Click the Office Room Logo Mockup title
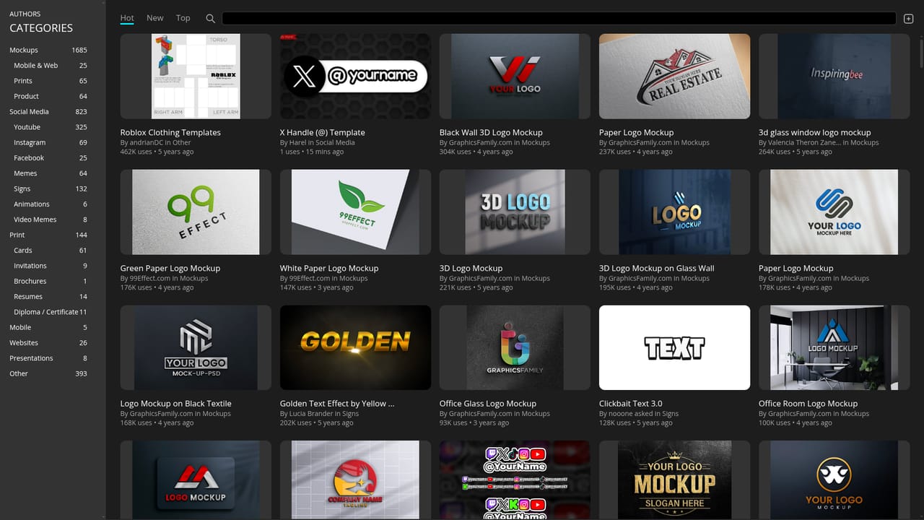 click(808, 404)
